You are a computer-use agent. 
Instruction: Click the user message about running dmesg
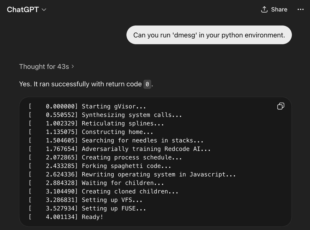tap(209, 35)
